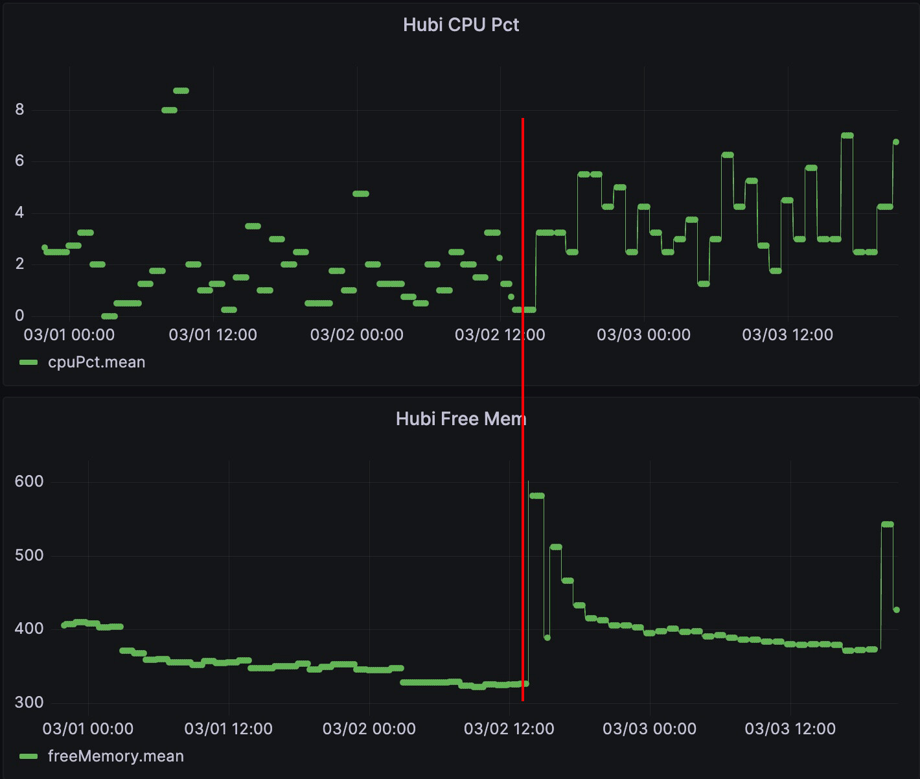Click the 03/02 12:00 axis label on CPU chart
Viewport: 920px width, 779px height.
click(499, 335)
